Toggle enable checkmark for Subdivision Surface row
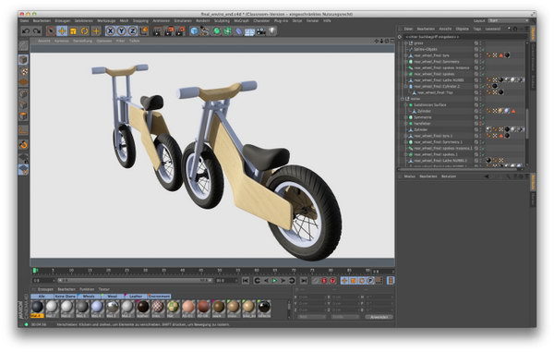 pos(482,105)
